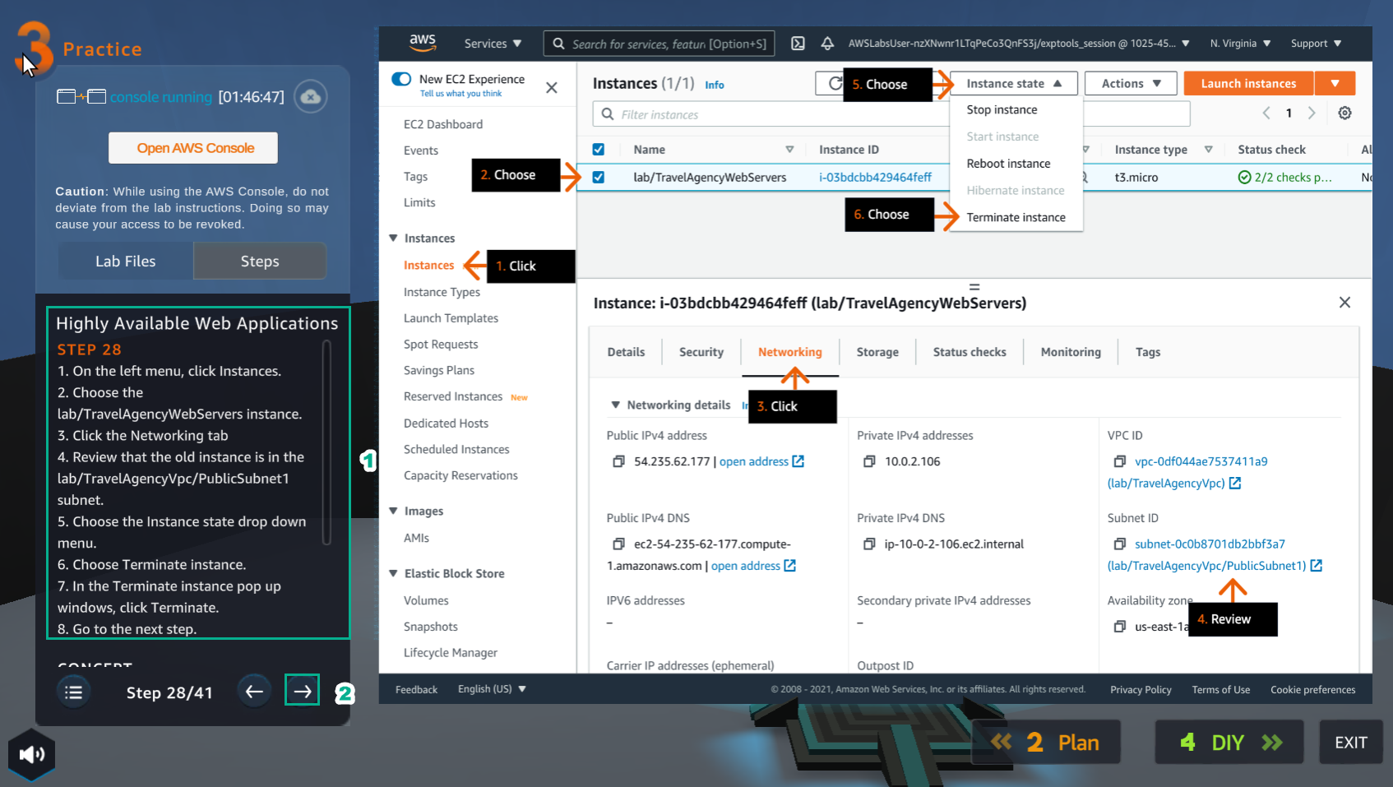Open the Services dropdown menu
The width and height of the screenshot is (1393, 787).
coord(493,44)
